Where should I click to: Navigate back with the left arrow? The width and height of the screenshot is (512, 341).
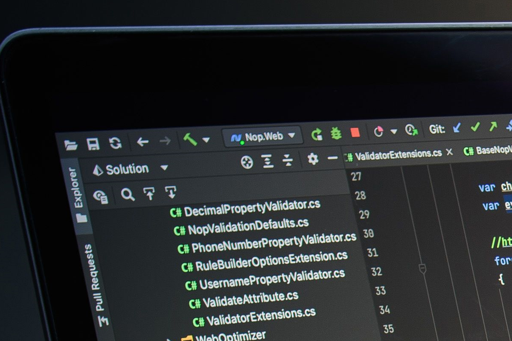point(143,142)
